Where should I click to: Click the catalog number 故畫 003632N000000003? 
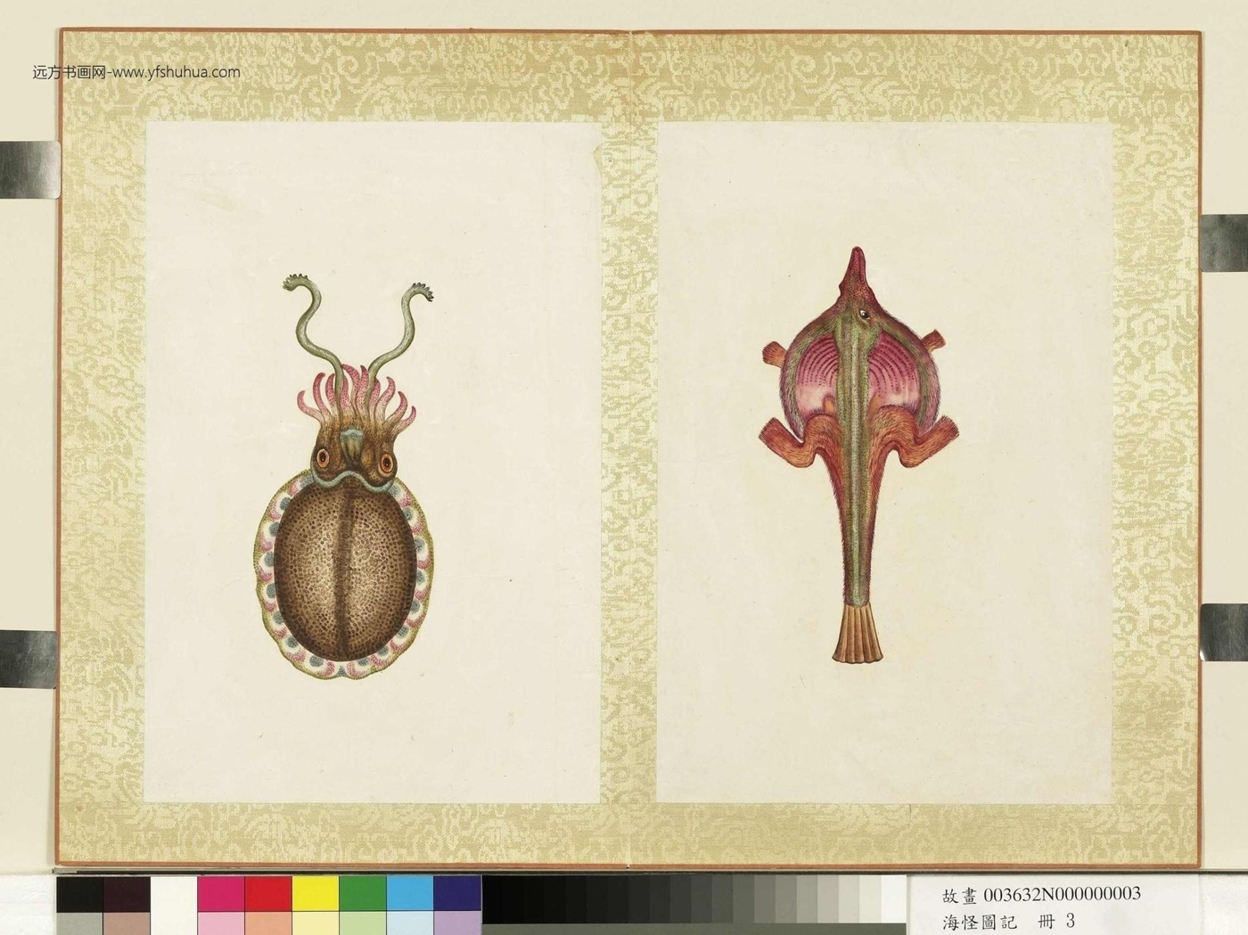tap(1041, 895)
